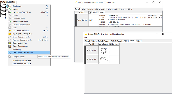Screen dimensions: 173x94
Task: Switch to Table 7 tab in back window
Action: 123,9
